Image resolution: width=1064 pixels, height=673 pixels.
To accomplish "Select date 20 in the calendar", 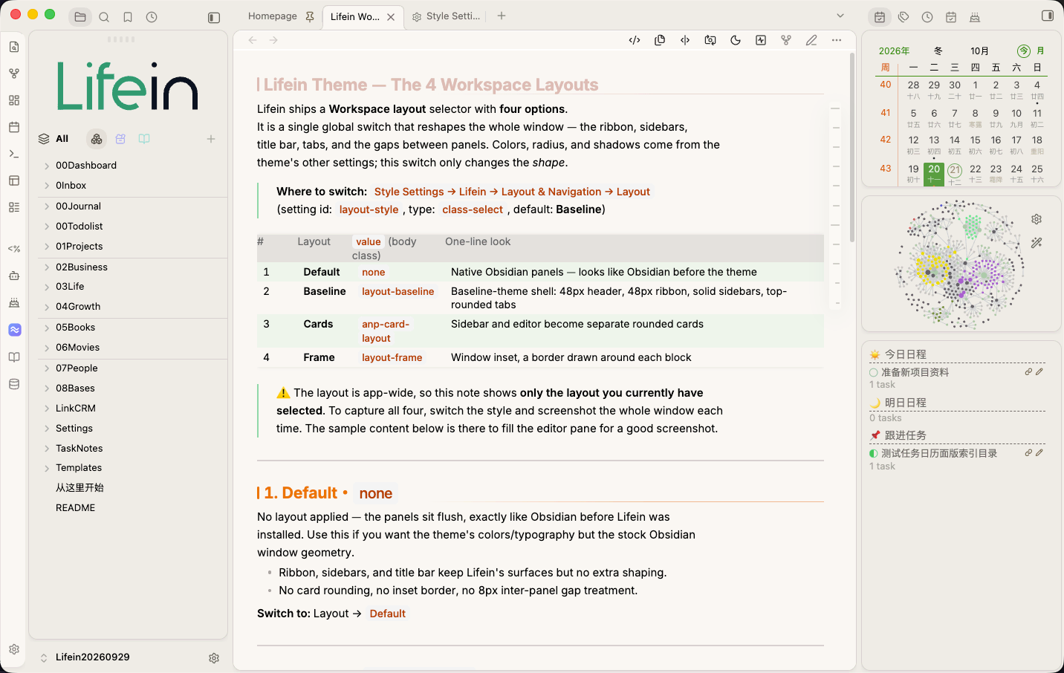I will pyautogui.click(x=934, y=173).
